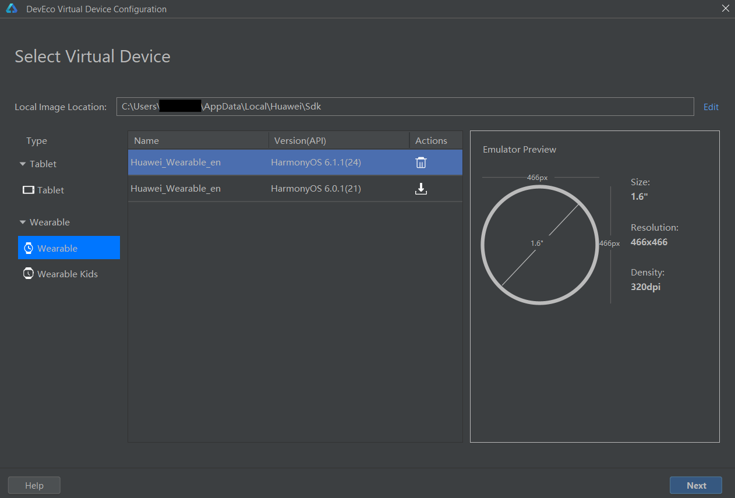The image size is (735, 498).
Task: Click the Tablet device icon
Action: (29, 190)
